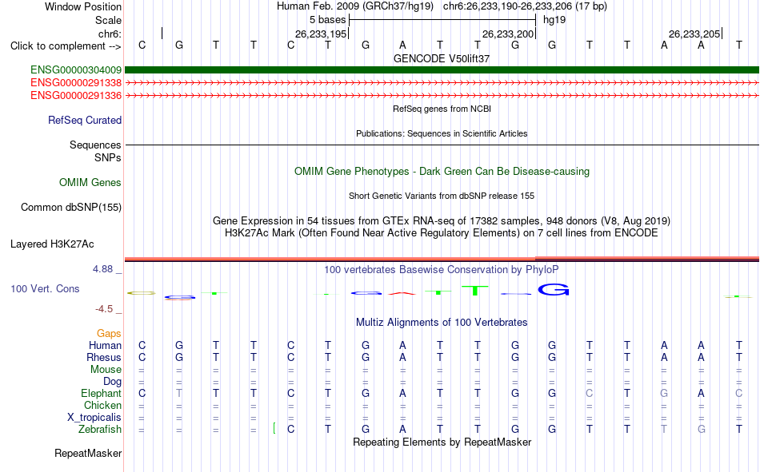Click the 26,233,195 position marker
The image size is (760, 472).
tap(322, 34)
